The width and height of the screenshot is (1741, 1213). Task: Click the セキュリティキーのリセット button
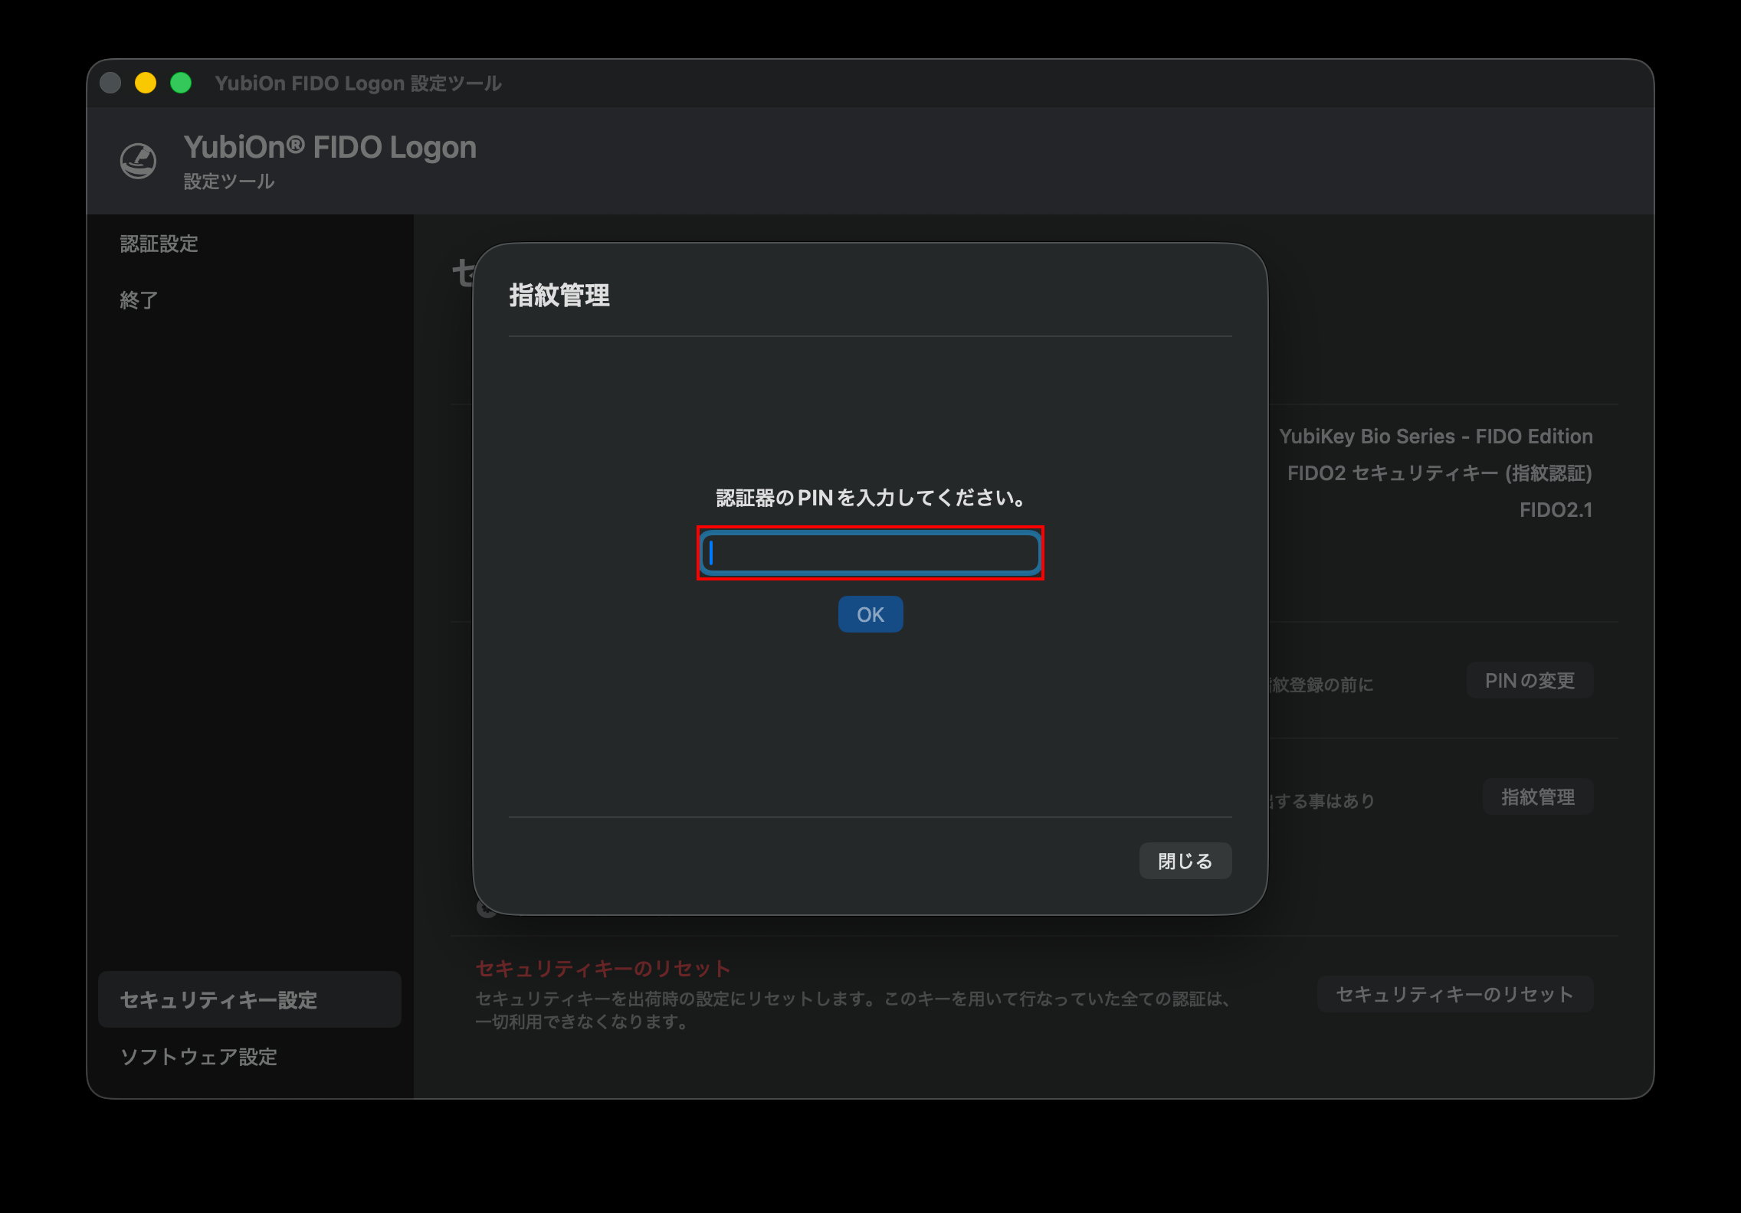1454,994
